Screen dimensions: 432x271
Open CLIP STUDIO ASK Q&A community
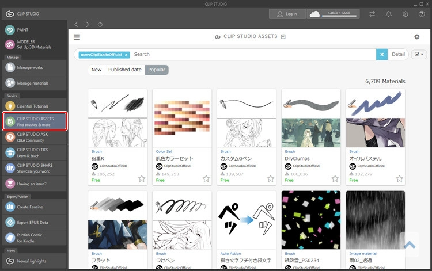34,137
